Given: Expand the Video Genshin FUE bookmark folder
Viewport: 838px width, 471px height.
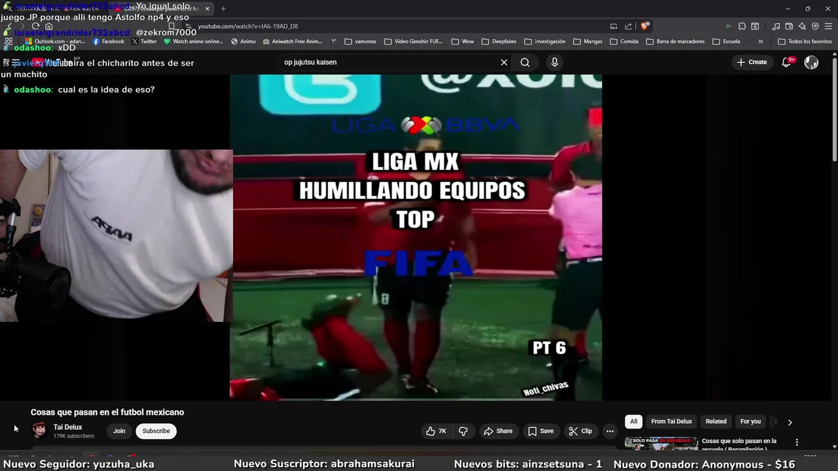Looking at the screenshot, I should 414,41.
